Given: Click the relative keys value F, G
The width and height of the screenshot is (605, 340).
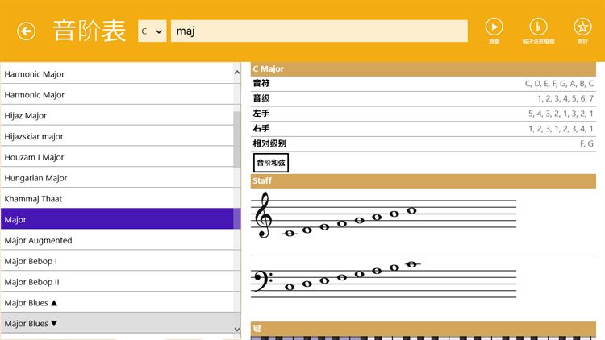Looking at the screenshot, I should (586, 143).
